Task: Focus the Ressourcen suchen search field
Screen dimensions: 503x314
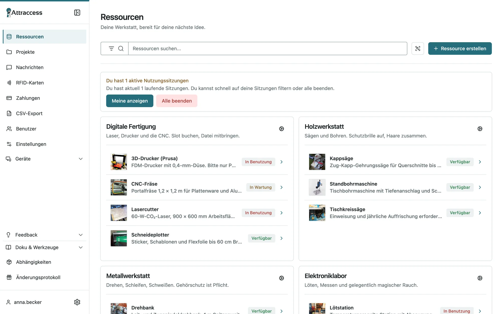Action: coord(268,48)
